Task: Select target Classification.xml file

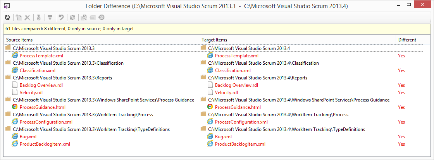Action: coord(232,71)
